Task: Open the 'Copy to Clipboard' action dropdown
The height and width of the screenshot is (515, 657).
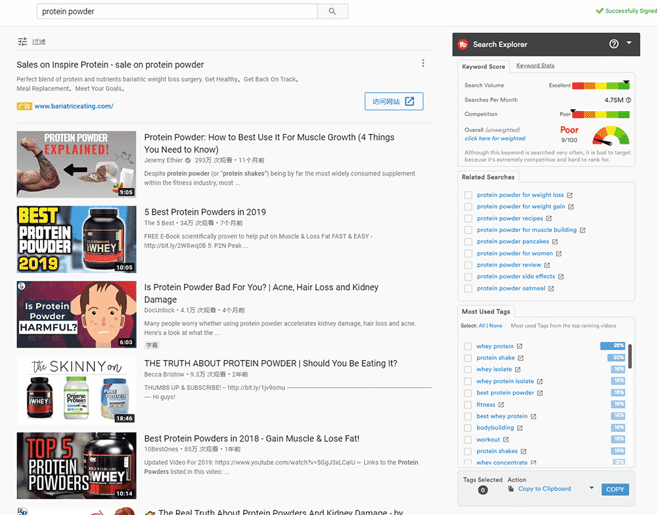Action: click(x=591, y=489)
